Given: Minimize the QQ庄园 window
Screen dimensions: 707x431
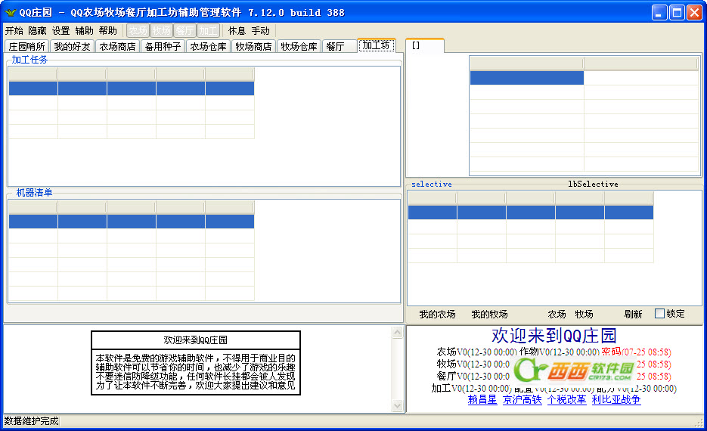Looking at the screenshot, I should 659,12.
